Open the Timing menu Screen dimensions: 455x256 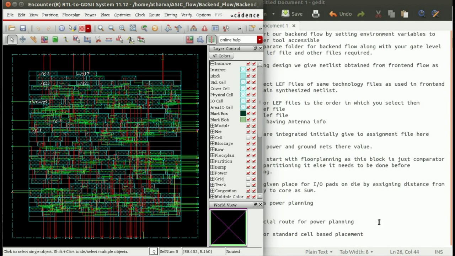[171, 15]
